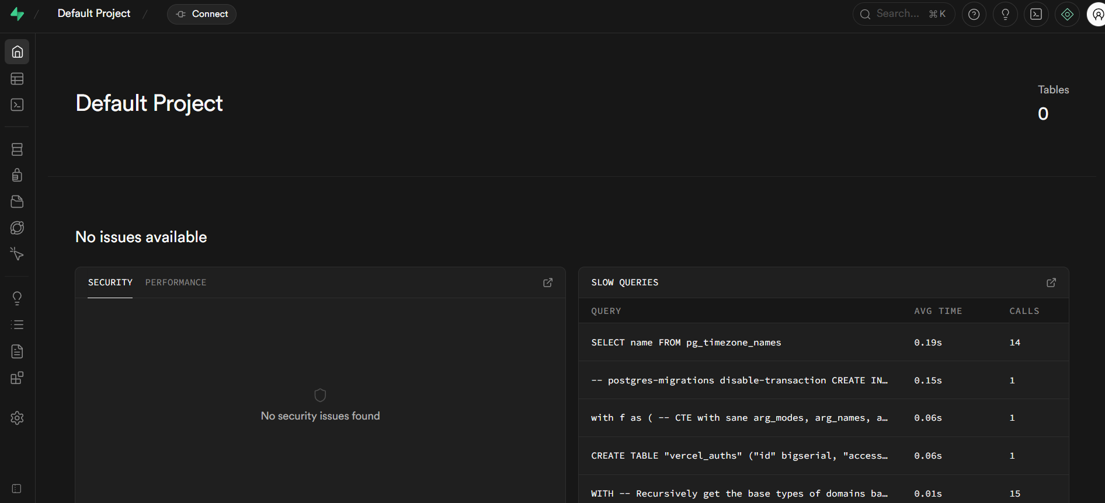Open Project Settings gear icon
Screen dimensions: 1105x503
pos(18,418)
